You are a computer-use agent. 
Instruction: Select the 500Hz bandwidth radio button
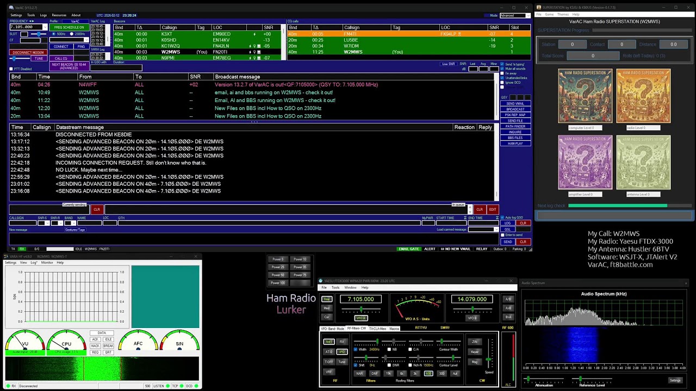tap(54, 34)
